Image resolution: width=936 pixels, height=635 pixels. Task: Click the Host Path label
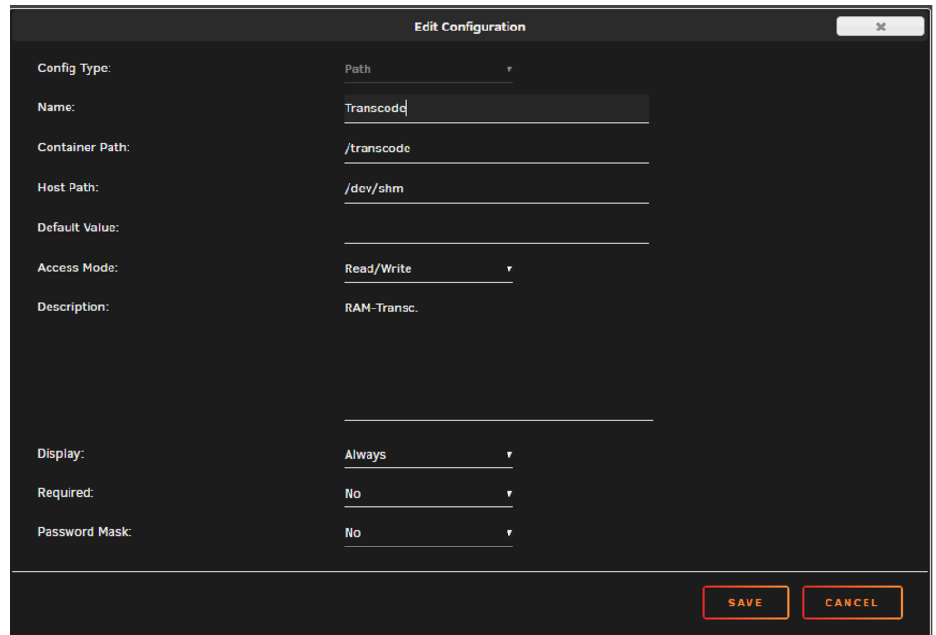pos(68,188)
